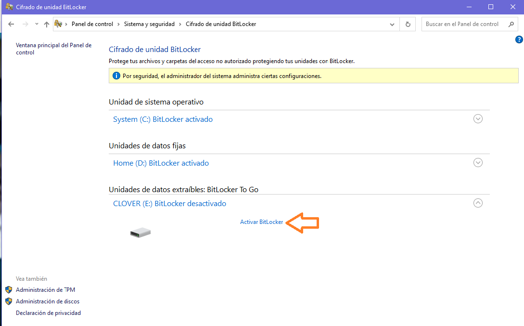This screenshot has width=524, height=326.
Task: Go up one level with up arrow
Action: point(47,24)
